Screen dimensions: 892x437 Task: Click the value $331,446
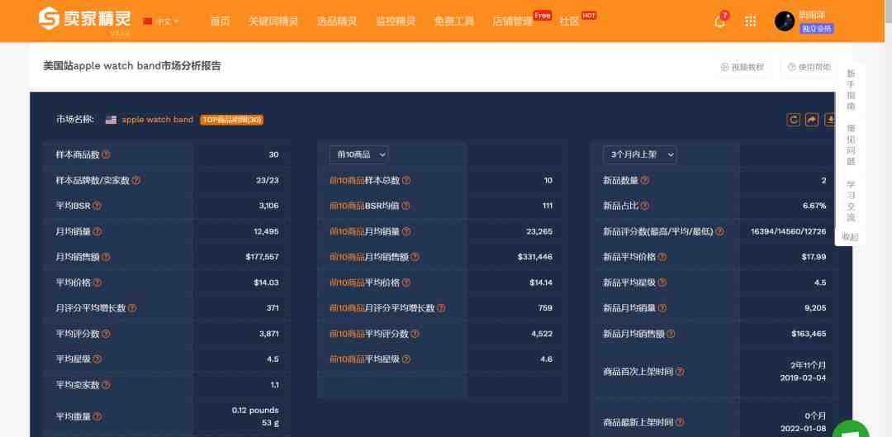[x=534, y=257]
